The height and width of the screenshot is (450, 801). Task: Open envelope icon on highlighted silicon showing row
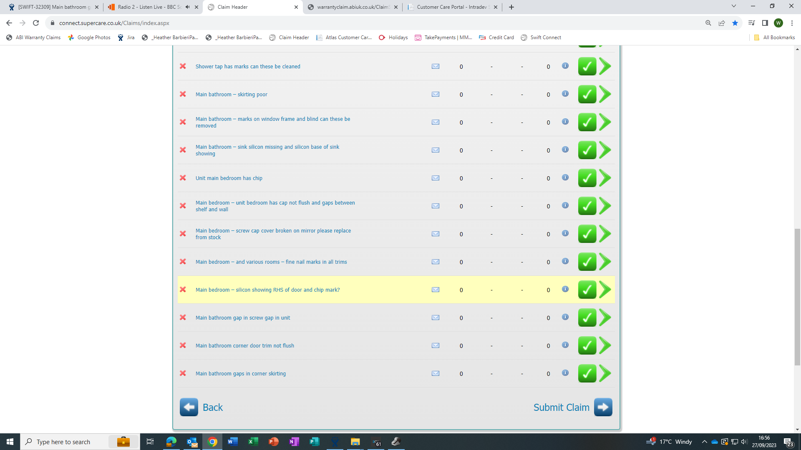pyautogui.click(x=435, y=290)
